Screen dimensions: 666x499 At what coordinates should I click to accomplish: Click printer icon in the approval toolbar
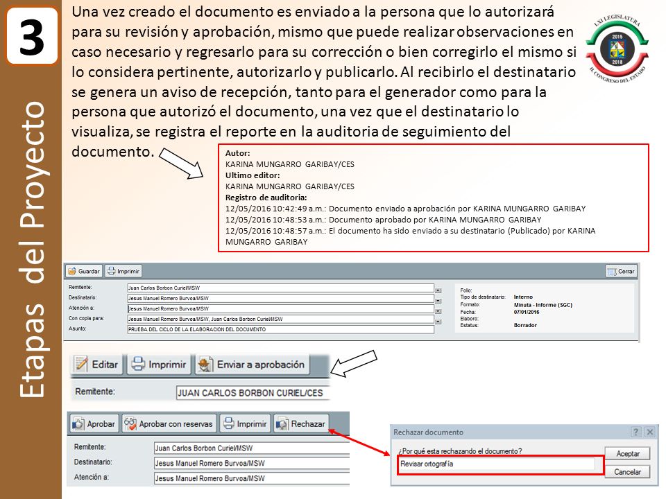click(228, 423)
